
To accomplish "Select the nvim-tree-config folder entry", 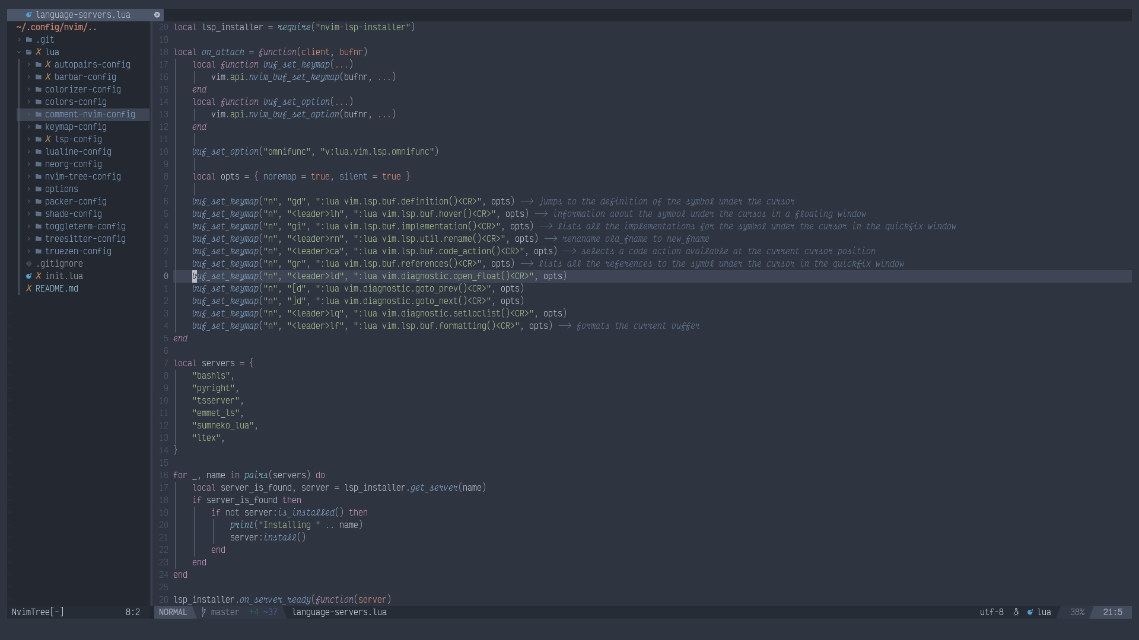I will click(x=83, y=177).
